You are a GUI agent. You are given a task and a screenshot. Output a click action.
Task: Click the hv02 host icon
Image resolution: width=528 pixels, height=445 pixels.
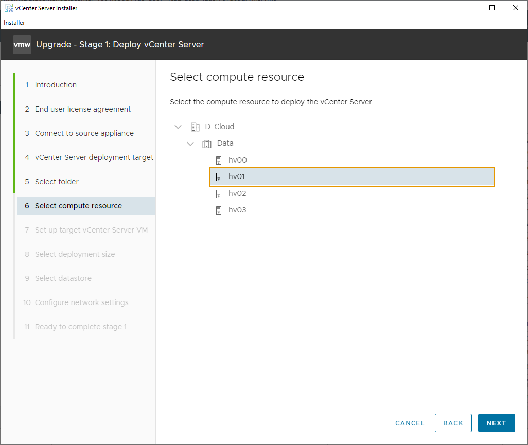(x=219, y=194)
